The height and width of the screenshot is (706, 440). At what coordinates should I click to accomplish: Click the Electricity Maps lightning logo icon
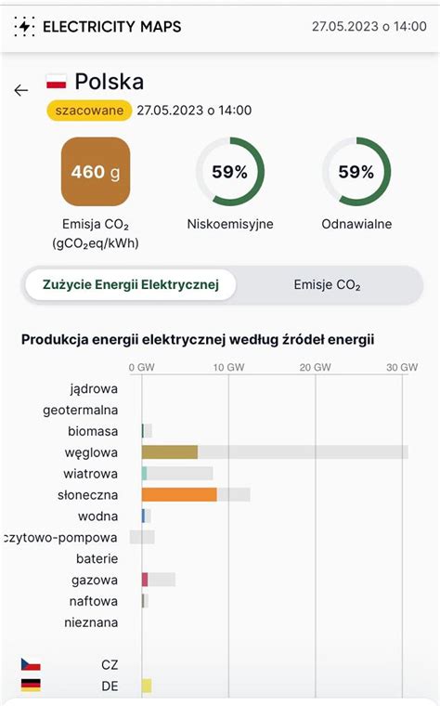pos(24,27)
